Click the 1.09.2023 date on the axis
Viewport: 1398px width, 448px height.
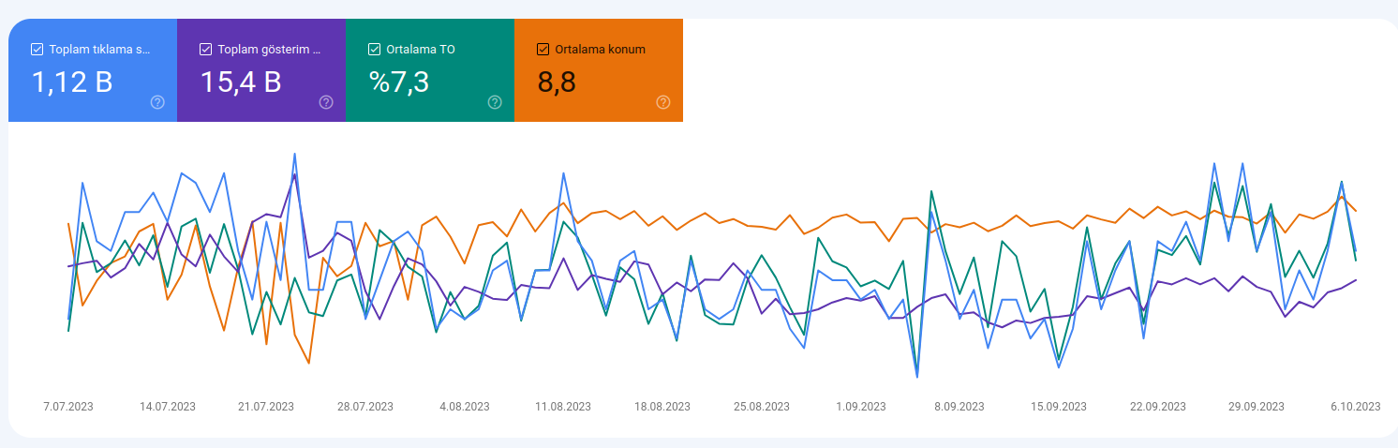(x=861, y=407)
